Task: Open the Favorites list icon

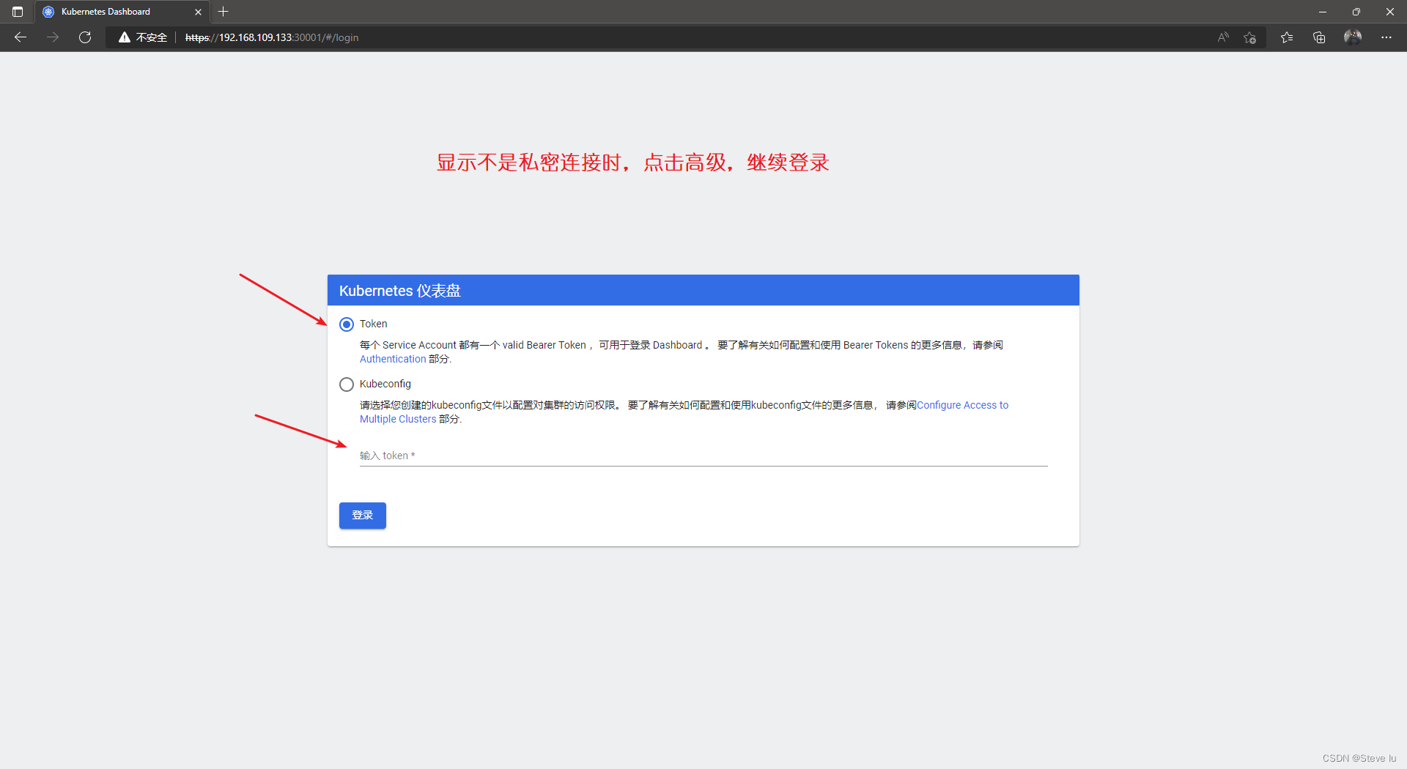Action: pos(1287,37)
